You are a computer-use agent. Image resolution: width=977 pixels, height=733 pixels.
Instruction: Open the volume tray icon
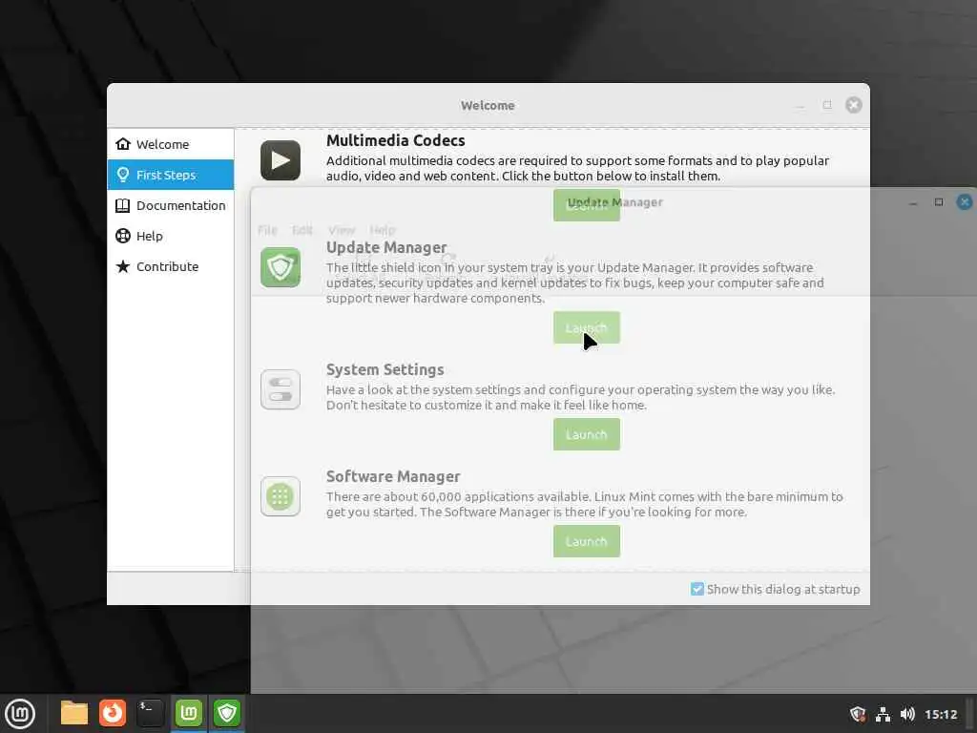point(907,714)
